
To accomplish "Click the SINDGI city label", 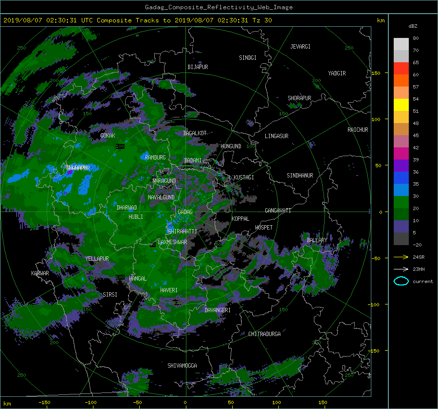I will (248, 58).
